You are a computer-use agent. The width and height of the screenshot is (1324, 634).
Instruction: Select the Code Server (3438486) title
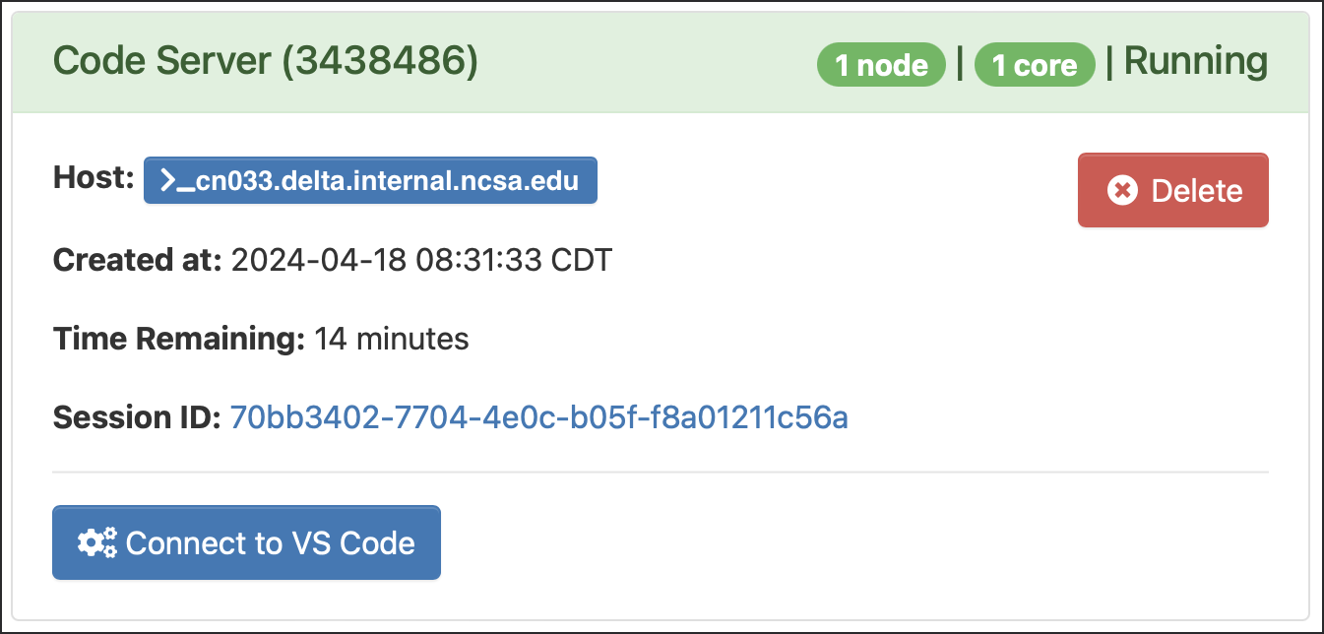click(x=265, y=62)
